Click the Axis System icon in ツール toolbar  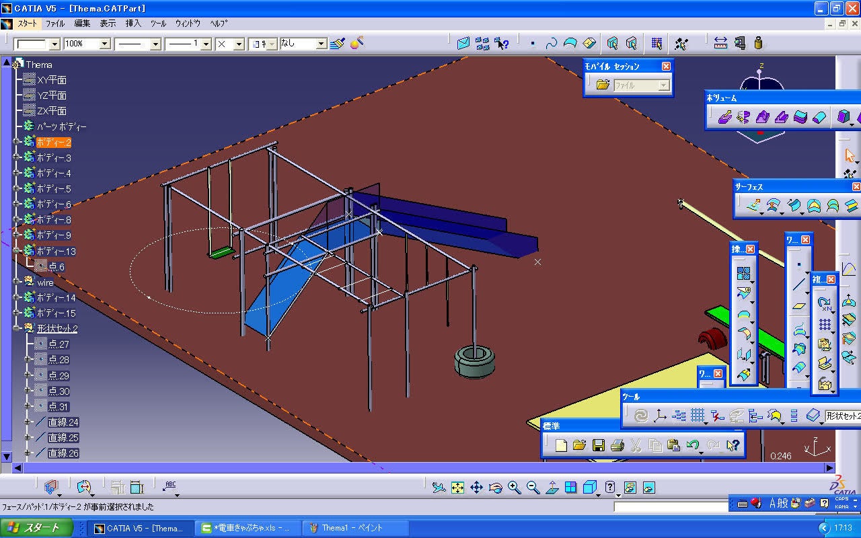(x=660, y=416)
